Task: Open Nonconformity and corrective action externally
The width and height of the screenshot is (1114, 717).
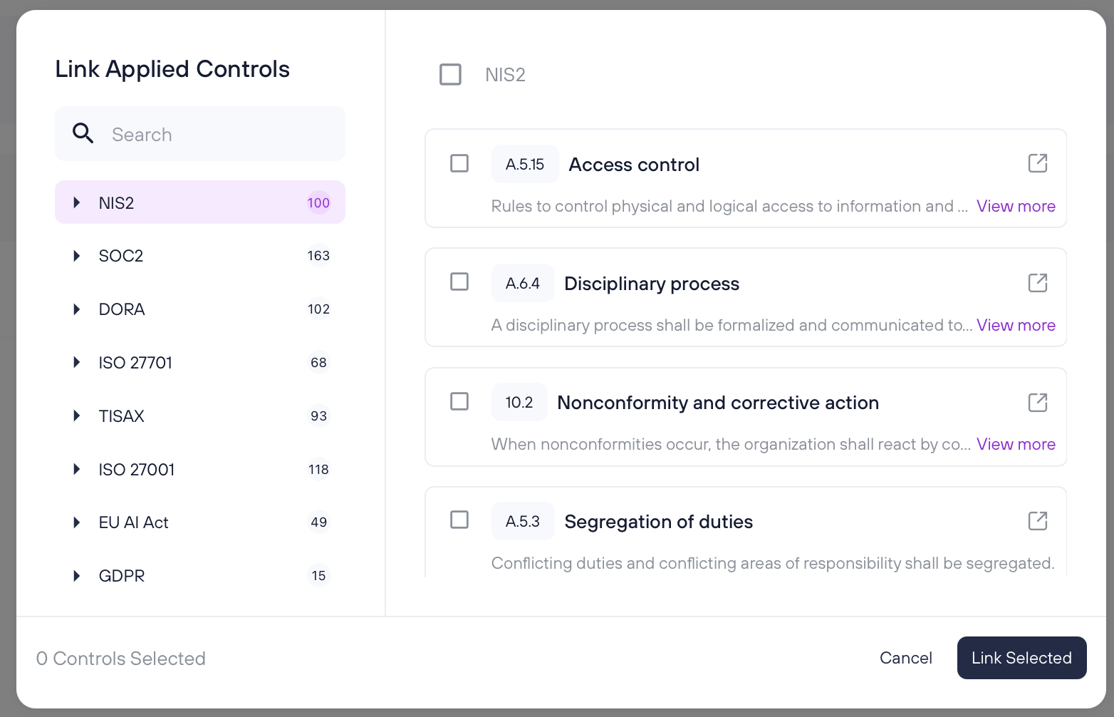Action: coord(1038,403)
